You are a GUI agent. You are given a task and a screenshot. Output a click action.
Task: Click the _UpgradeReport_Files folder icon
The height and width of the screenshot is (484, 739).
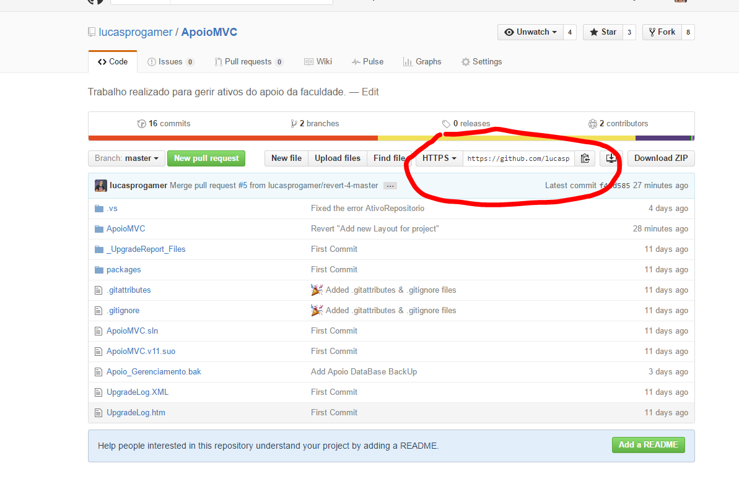pos(99,249)
